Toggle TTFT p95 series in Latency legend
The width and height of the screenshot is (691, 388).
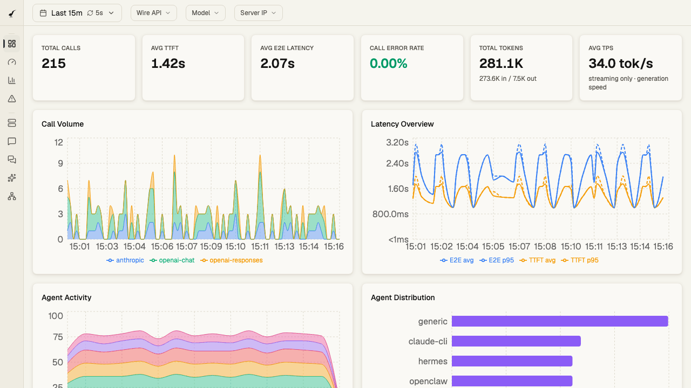tap(580, 260)
